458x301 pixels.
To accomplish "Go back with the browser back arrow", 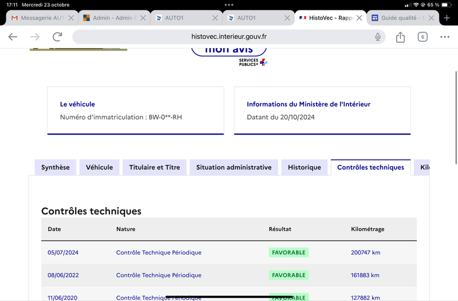I will click(13, 37).
